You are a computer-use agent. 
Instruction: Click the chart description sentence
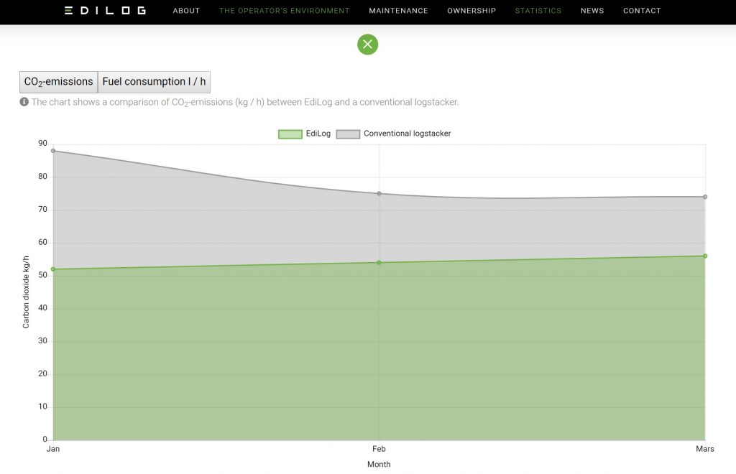point(245,102)
